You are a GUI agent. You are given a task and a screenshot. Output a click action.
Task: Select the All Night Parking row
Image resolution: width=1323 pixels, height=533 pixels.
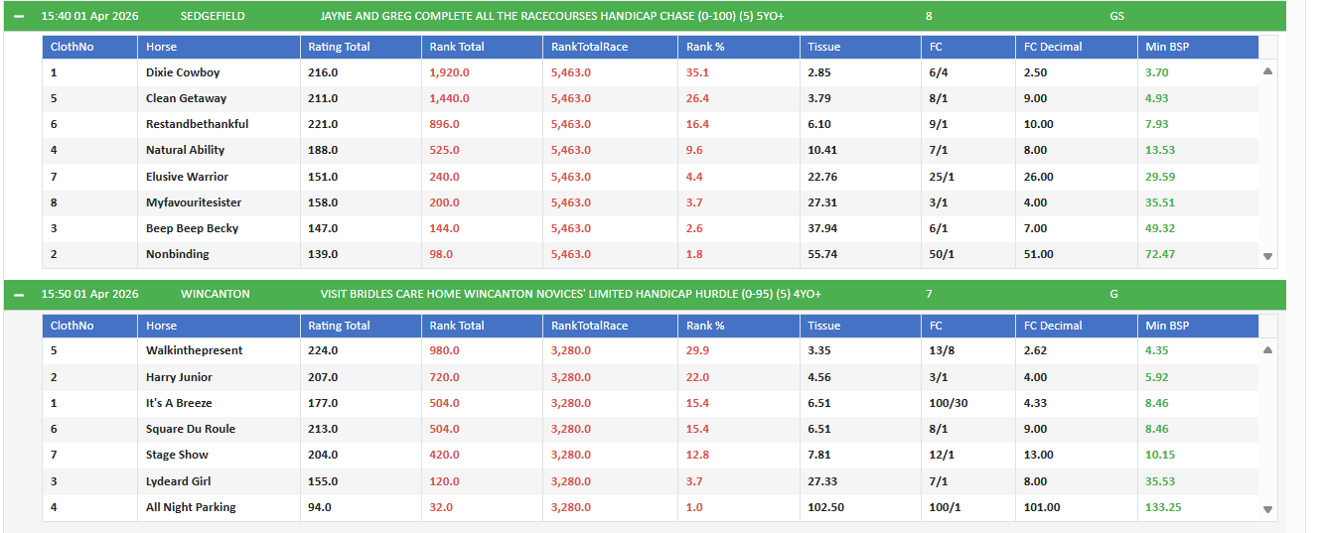(191, 507)
